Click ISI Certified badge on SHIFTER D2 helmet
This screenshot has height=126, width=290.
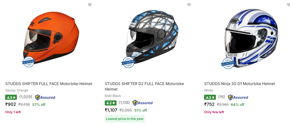tap(128, 62)
